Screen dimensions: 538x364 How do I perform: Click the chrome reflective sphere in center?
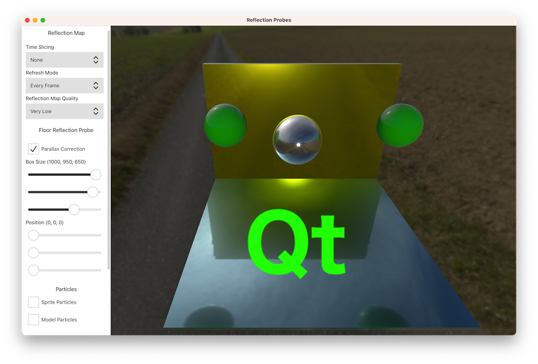(297, 139)
